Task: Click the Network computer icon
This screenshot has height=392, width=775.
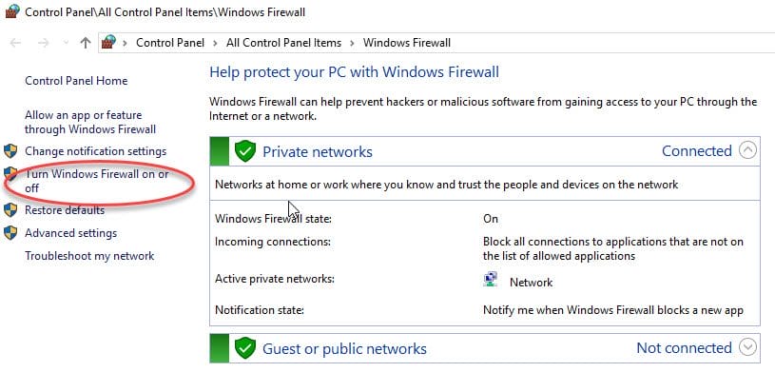Action: (x=491, y=280)
